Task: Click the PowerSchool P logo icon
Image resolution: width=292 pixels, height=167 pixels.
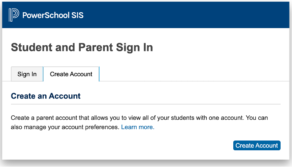Action: point(13,15)
